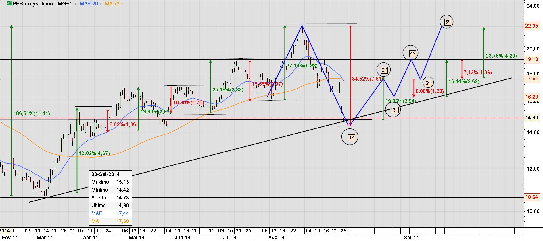This screenshot has width=543, height=241.
Task: Click the Aberto value 14,73
Action: 122,198
